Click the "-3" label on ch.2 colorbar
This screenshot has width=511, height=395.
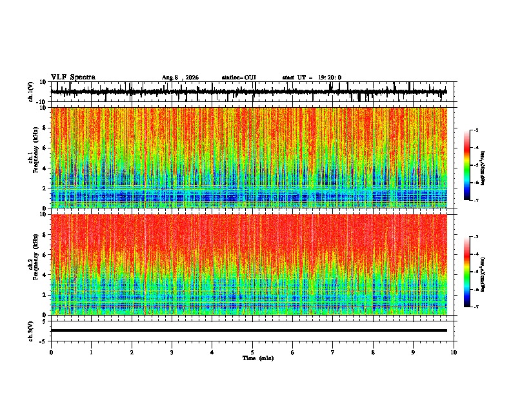[x=476, y=237]
